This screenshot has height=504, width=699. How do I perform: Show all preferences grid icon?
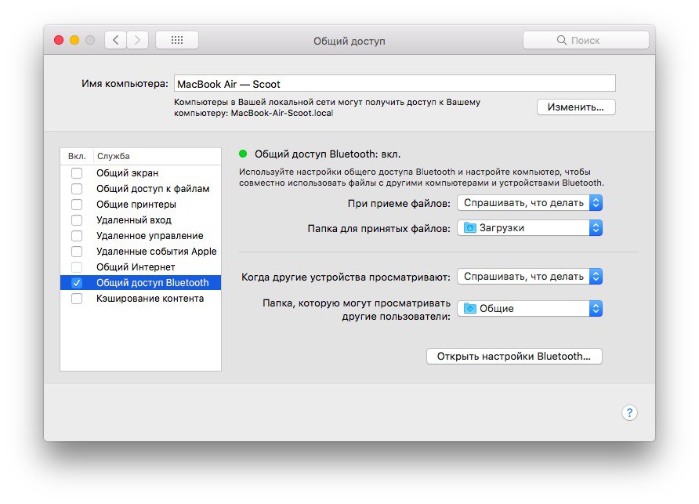point(177,40)
